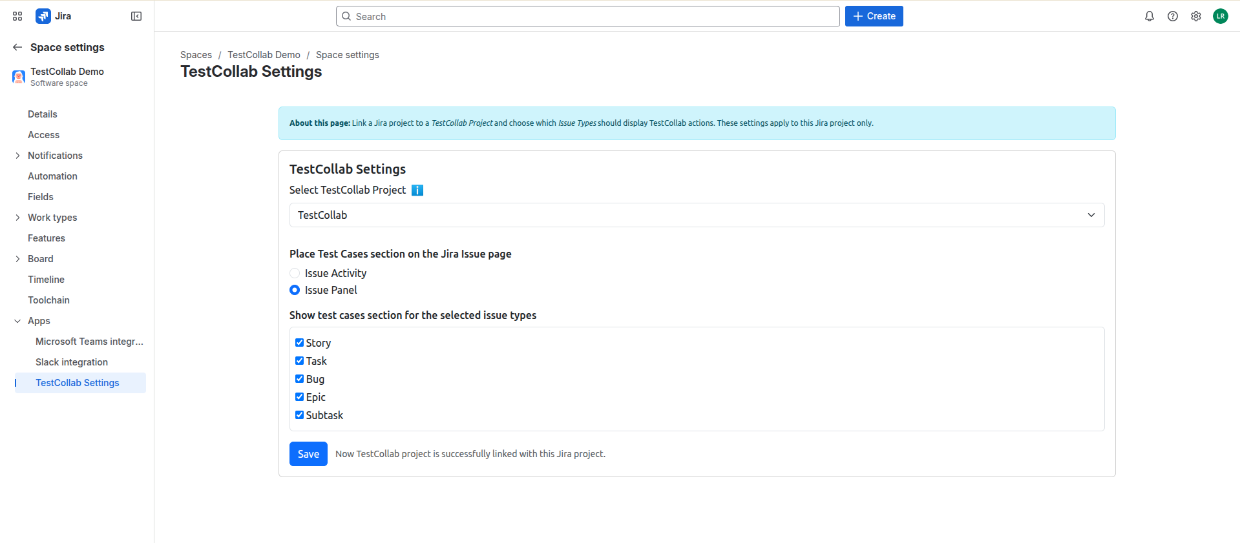Uncheck the Task issue type
1240x543 pixels.
299,361
